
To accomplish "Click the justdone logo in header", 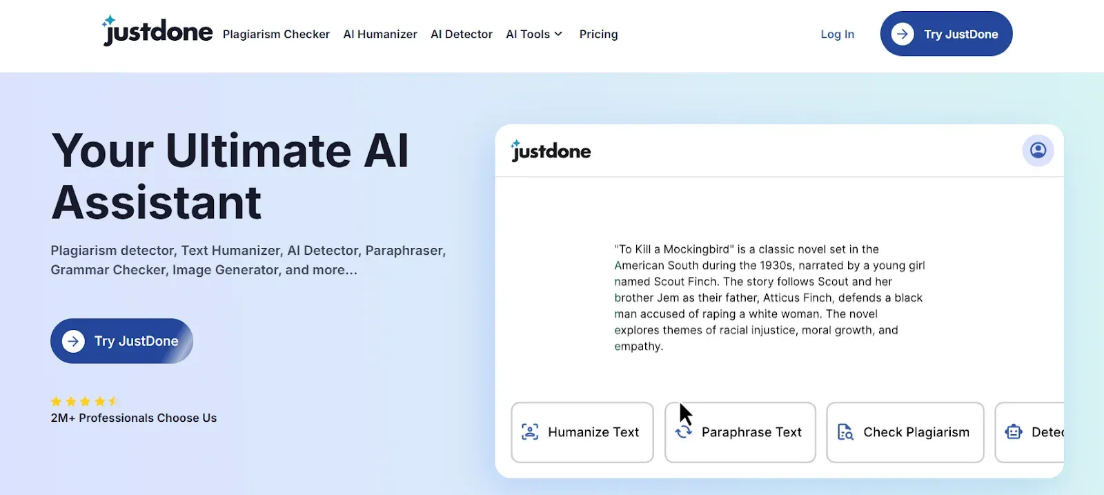I will click(157, 31).
